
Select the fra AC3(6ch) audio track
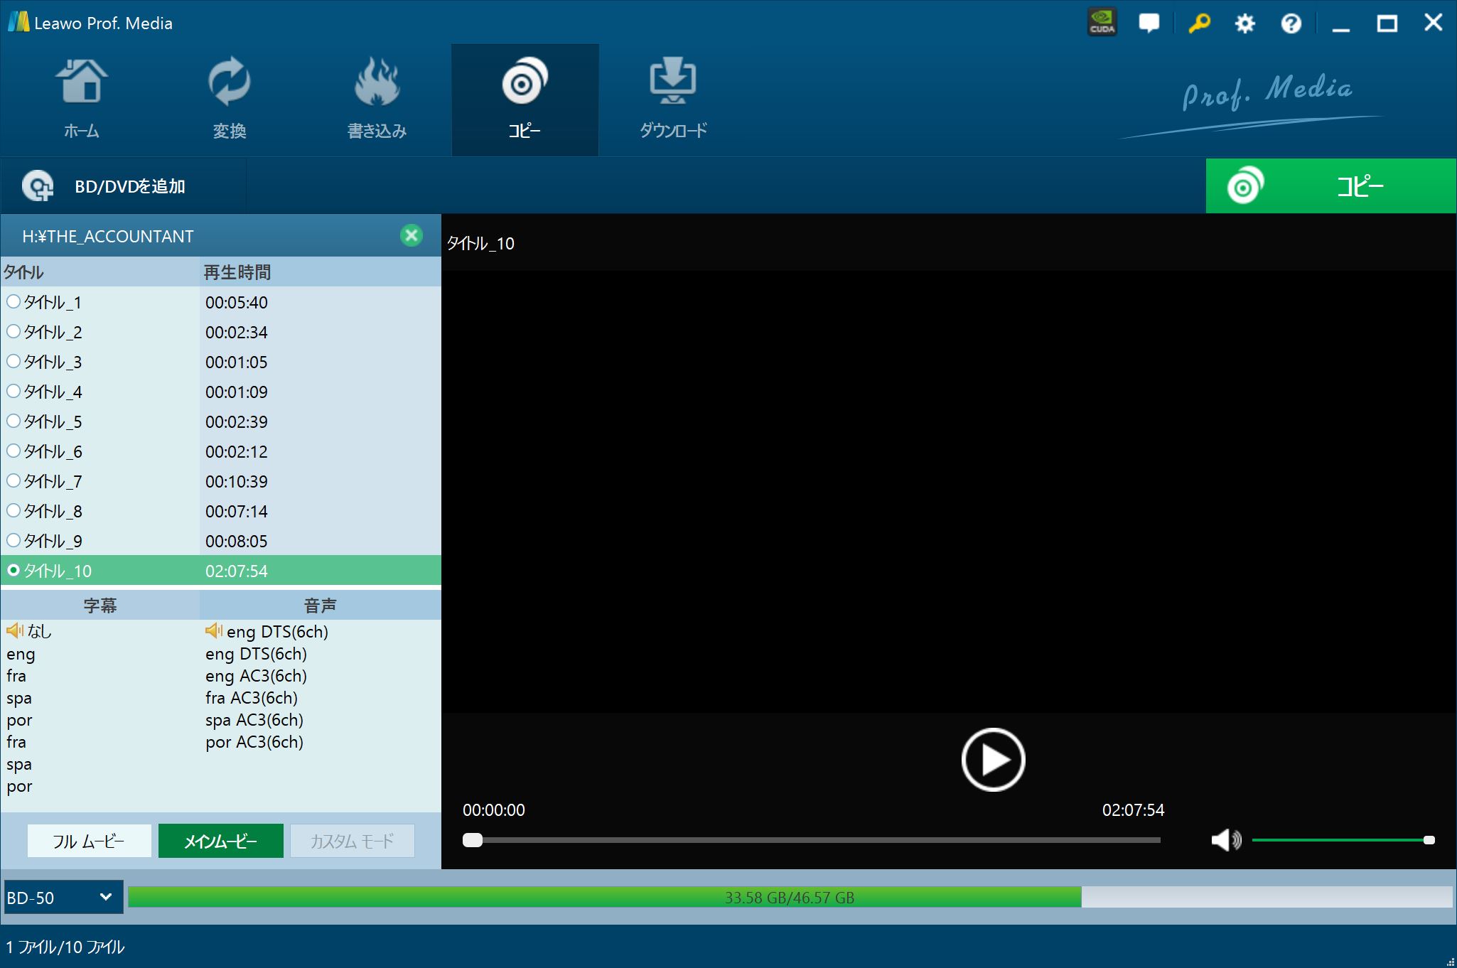coord(252,698)
